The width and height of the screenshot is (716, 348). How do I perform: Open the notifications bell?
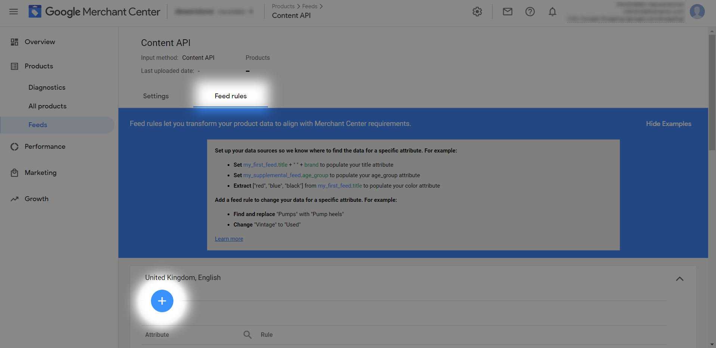[552, 12]
